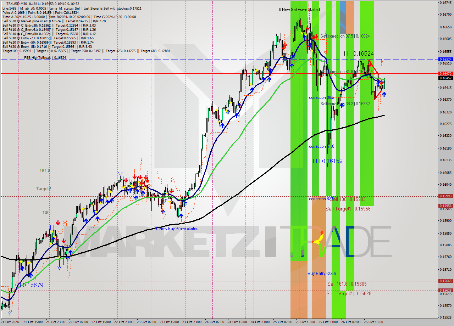Click the red 0.15665 price tag
The width and height of the screenshot is (454, 326).
[445, 281]
